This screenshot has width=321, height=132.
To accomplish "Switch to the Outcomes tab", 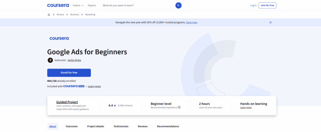I will (72, 126).
